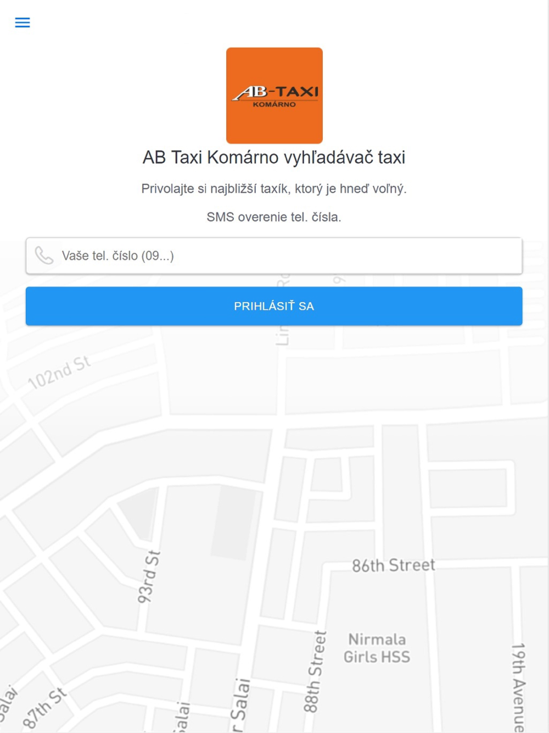549x733 pixels.
Task: Click the 93rd St map label
Action: pyautogui.click(x=148, y=577)
